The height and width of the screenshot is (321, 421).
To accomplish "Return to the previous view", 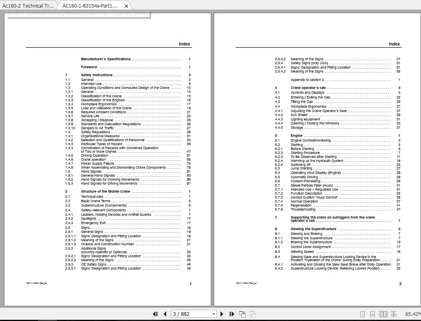I will [x=242, y=314].
